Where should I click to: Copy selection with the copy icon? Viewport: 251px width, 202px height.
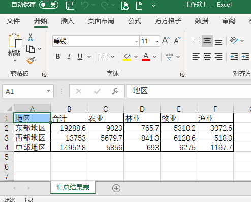pos(30,49)
